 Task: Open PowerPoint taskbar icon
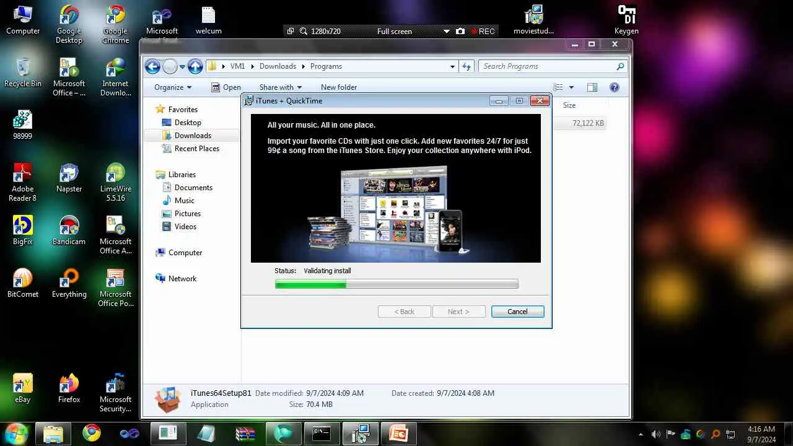tap(398, 434)
